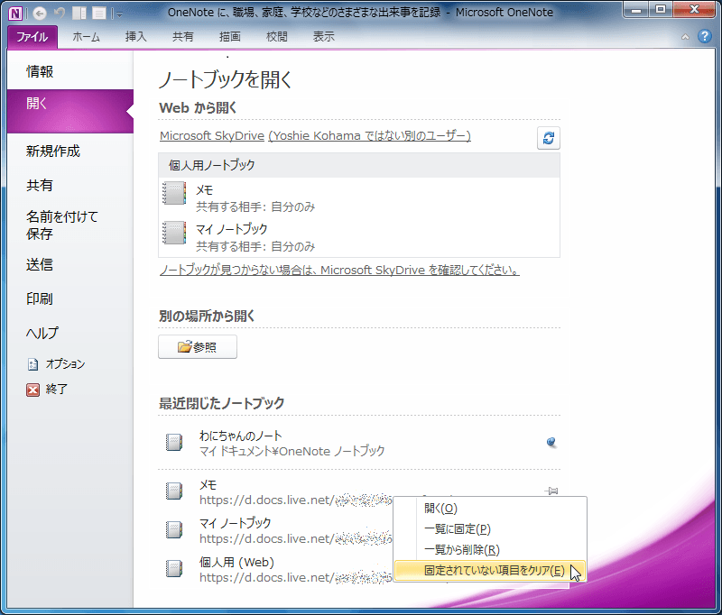Select ヘルプ in the backstage sidebar

pos(70,333)
